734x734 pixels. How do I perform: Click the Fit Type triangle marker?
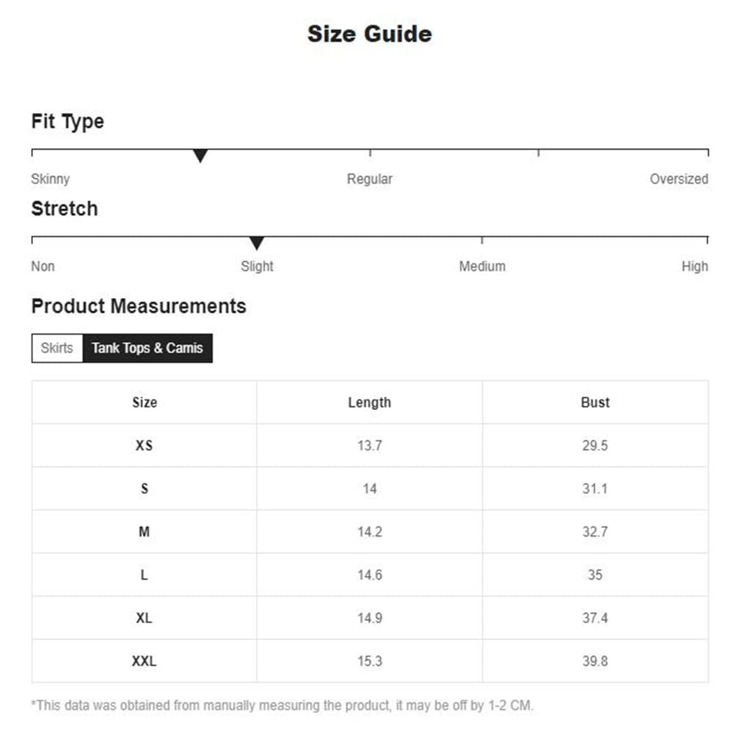pyautogui.click(x=200, y=156)
